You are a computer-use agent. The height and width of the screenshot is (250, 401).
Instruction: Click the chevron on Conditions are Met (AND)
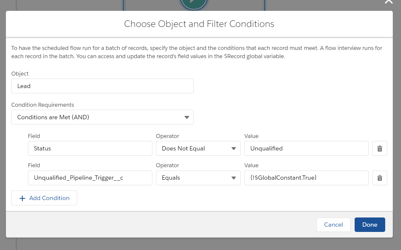click(187, 117)
